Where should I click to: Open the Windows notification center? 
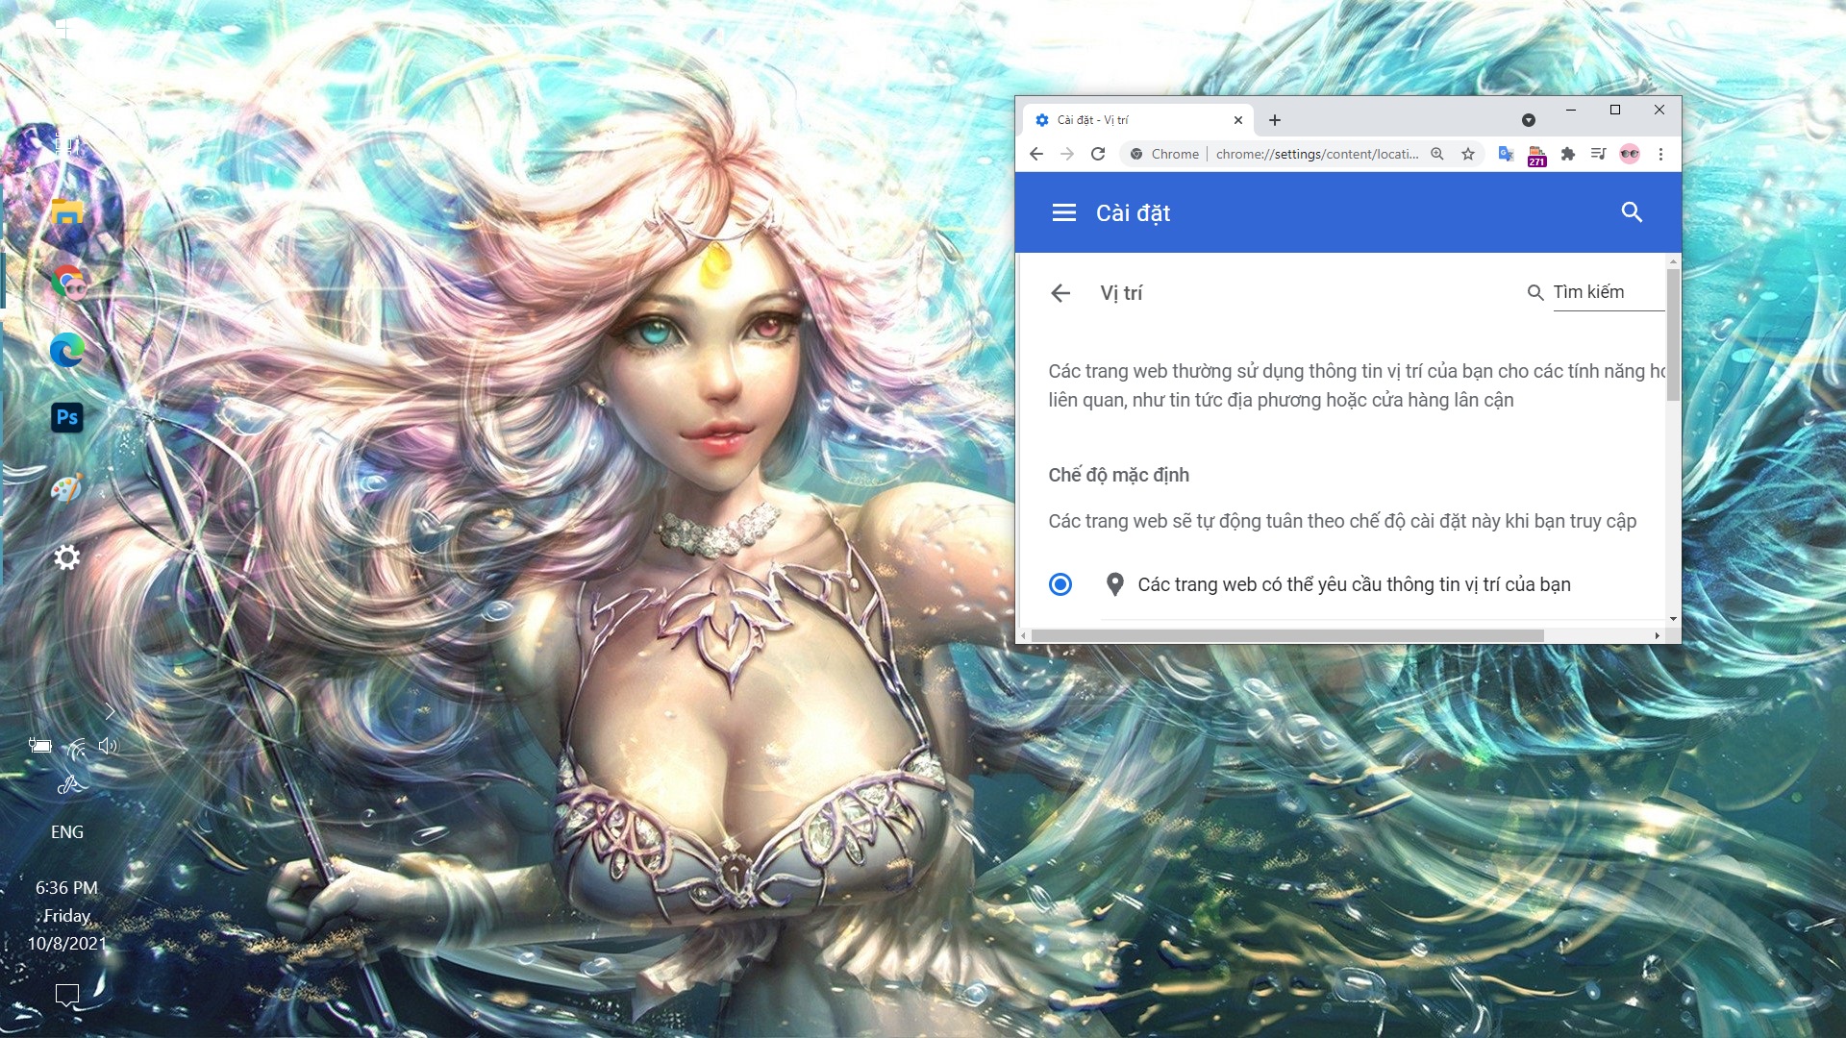tap(66, 996)
